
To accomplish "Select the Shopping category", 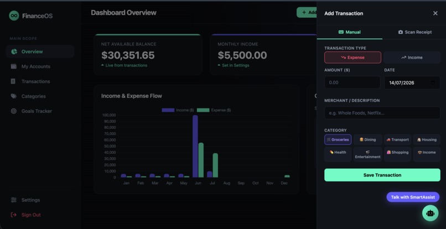I will point(397,154).
